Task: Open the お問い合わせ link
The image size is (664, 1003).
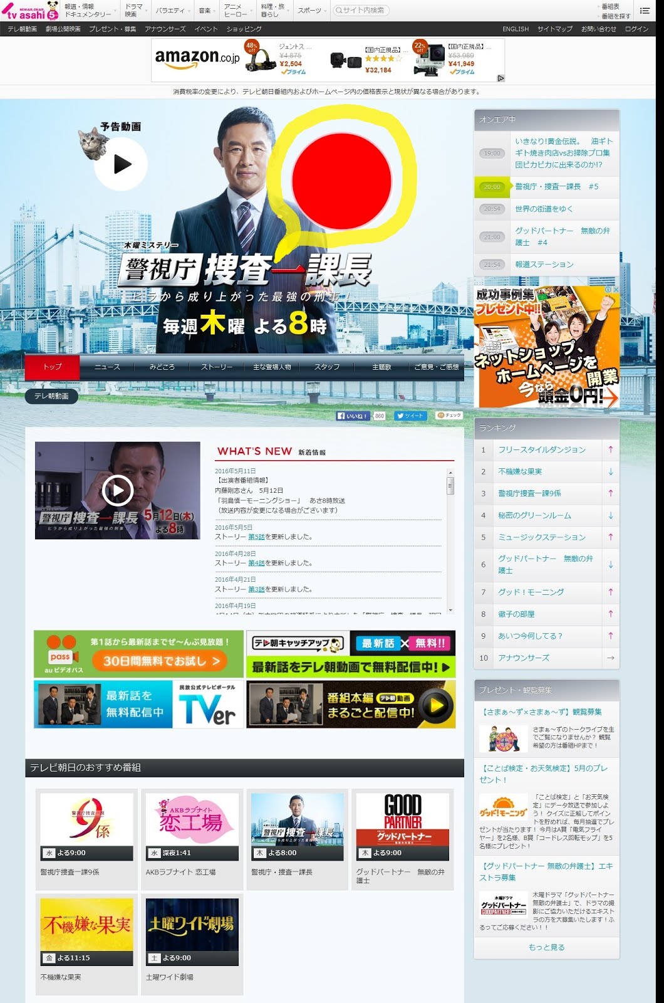Action: 599,29
